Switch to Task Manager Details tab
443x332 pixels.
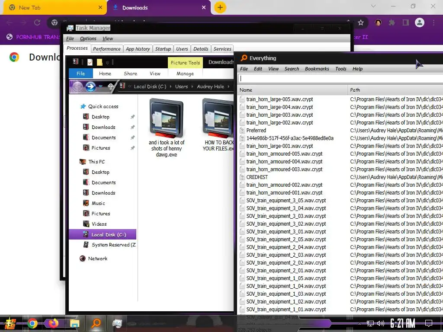[x=201, y=49]
